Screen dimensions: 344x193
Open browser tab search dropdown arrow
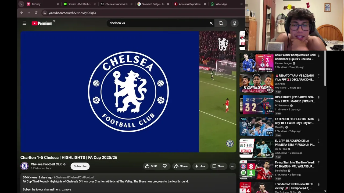[x=21, y=4]
